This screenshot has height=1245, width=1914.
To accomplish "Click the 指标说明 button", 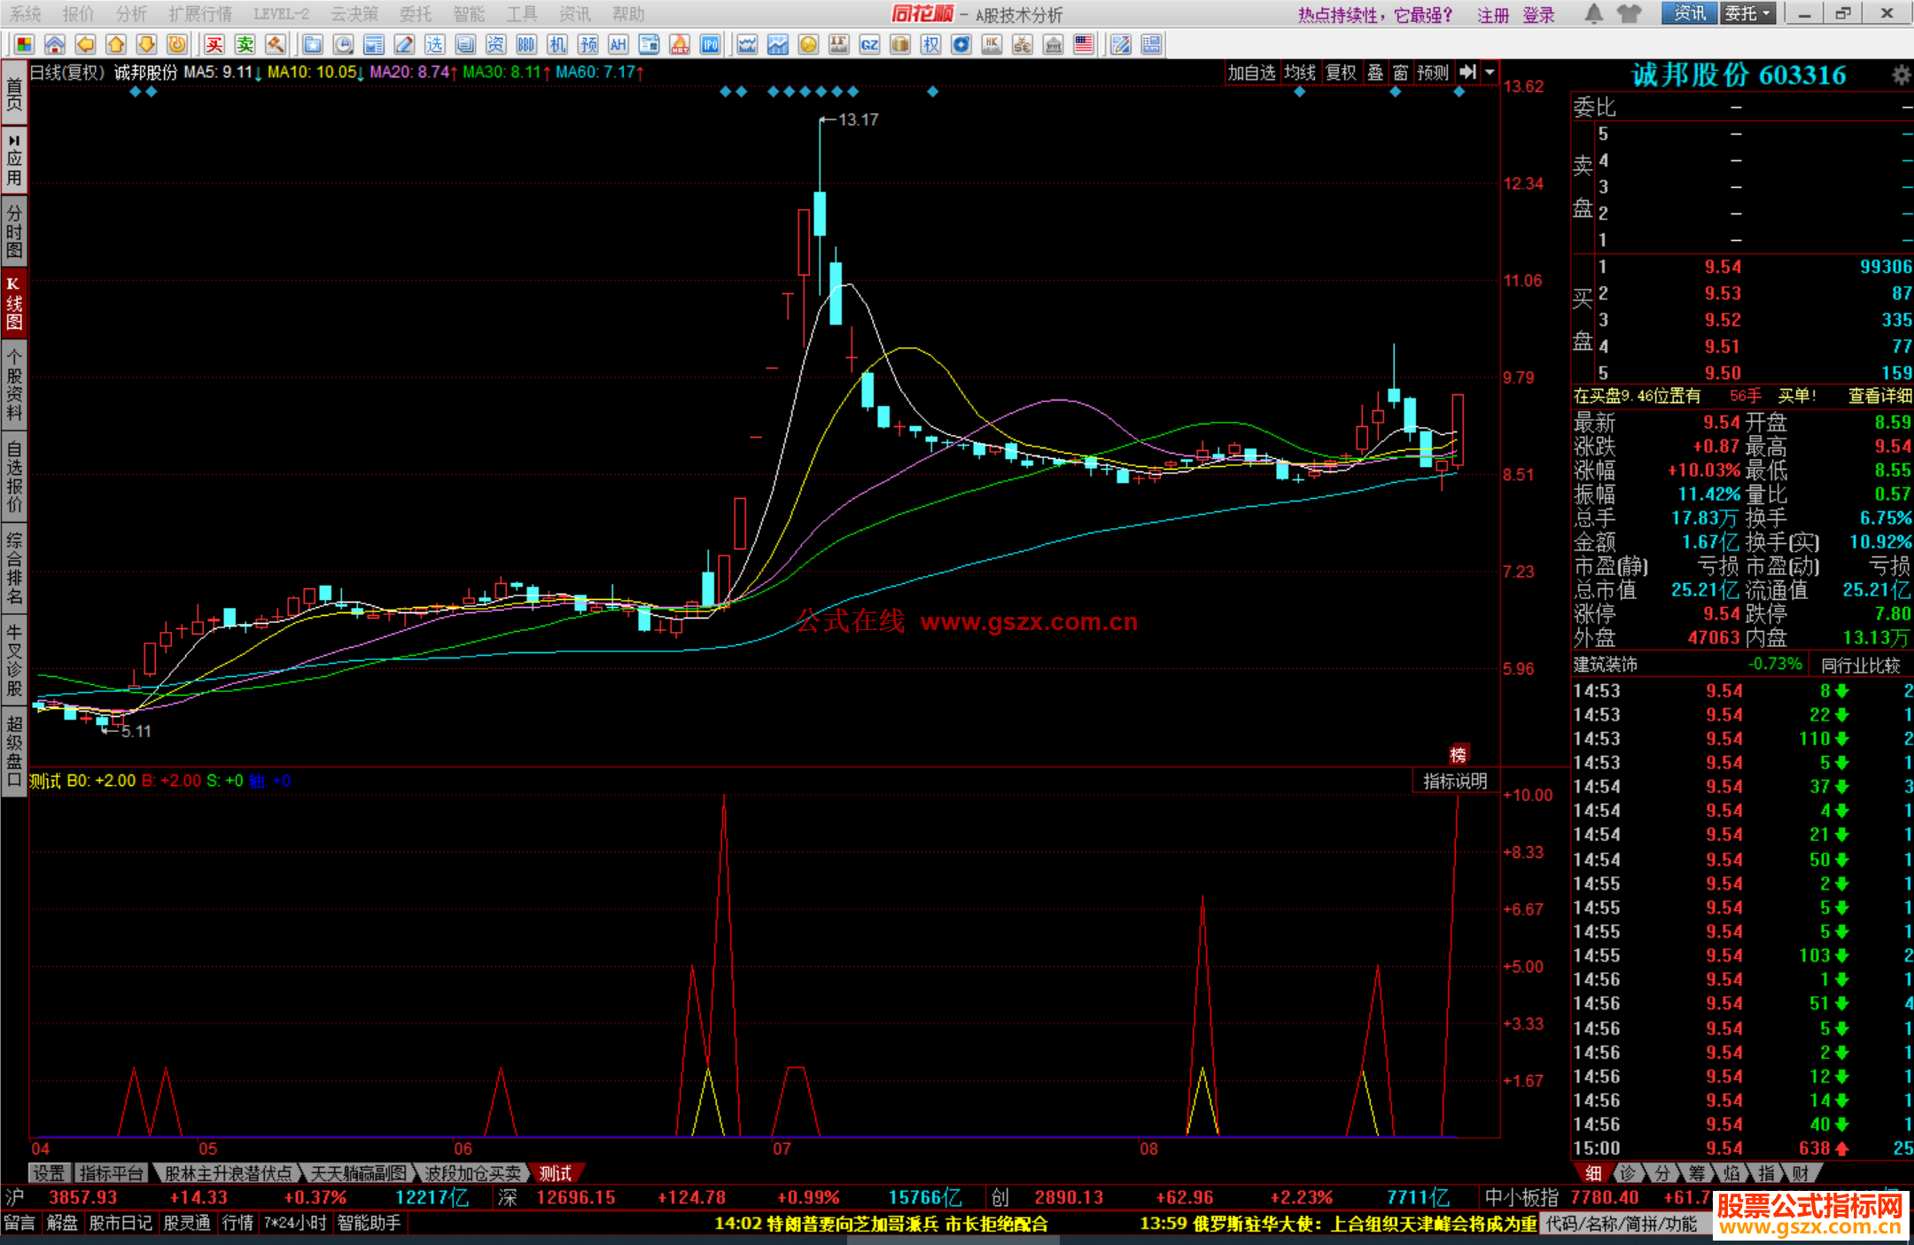I will pyautogui.click(x=1455, y=781).
